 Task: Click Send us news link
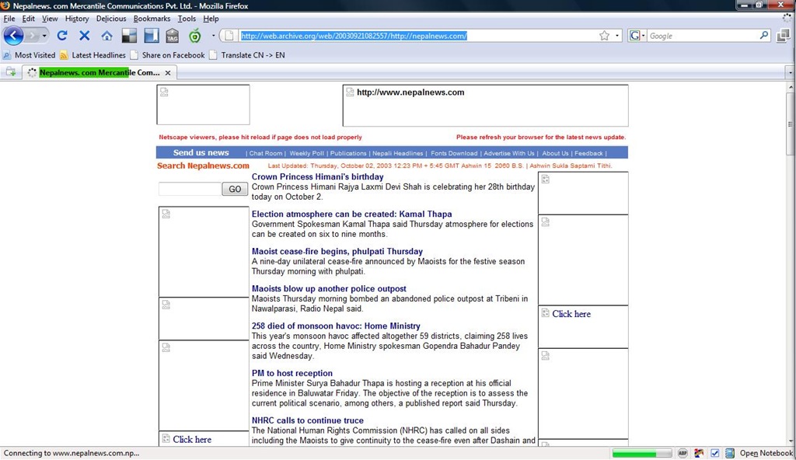coord(201,152)
